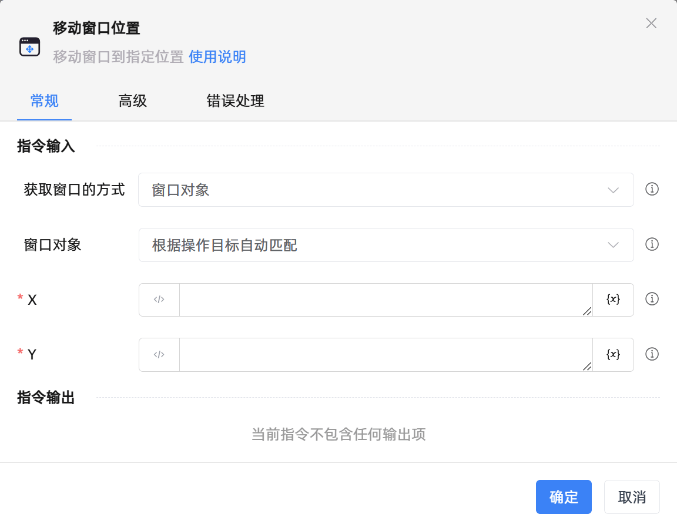The image size is (677, 531).
Task: Switch to the 错误处理 tab
Action: 235,101
